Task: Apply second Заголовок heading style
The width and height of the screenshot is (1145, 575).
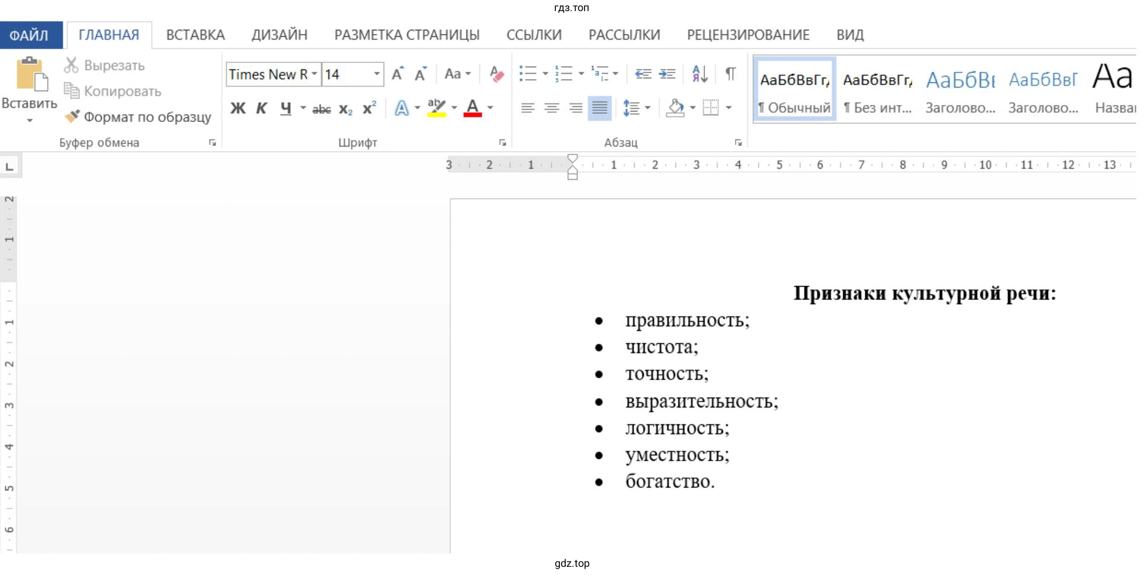Action: 1043,89
